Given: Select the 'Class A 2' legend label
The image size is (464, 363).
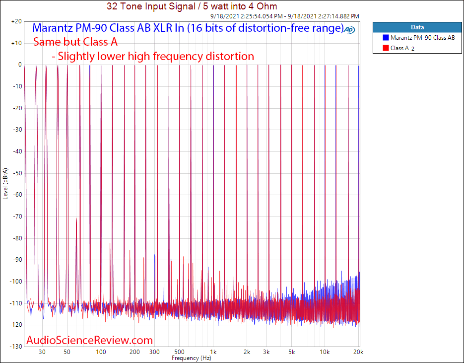Looking at the screenshot, I should click(x=402, y=48).
